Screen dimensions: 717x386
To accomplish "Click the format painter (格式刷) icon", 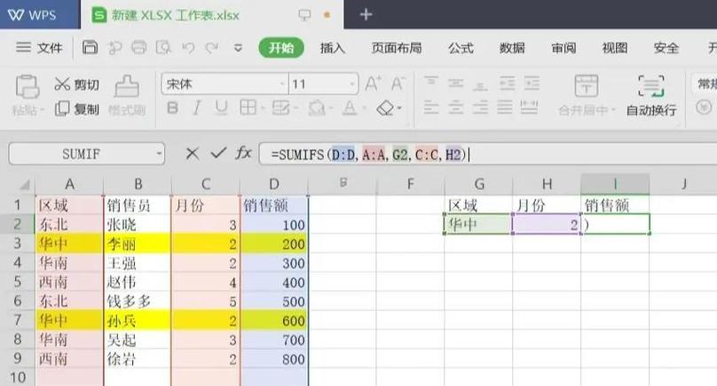I will 127,87.
